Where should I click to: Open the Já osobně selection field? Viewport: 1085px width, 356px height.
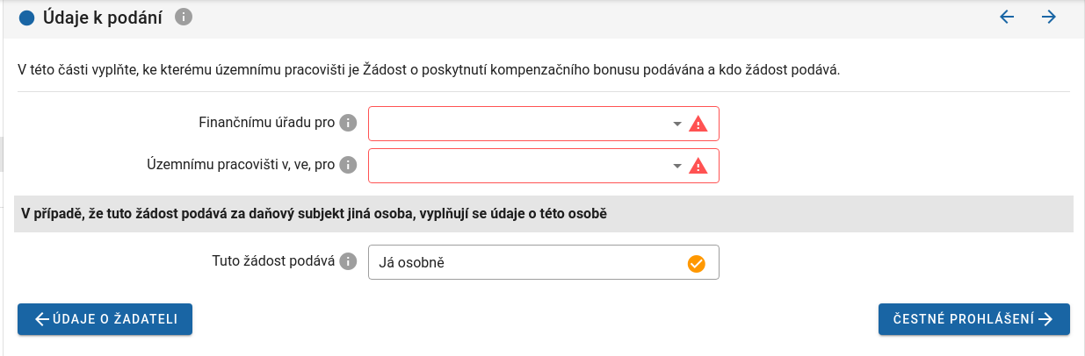[527, 262]
